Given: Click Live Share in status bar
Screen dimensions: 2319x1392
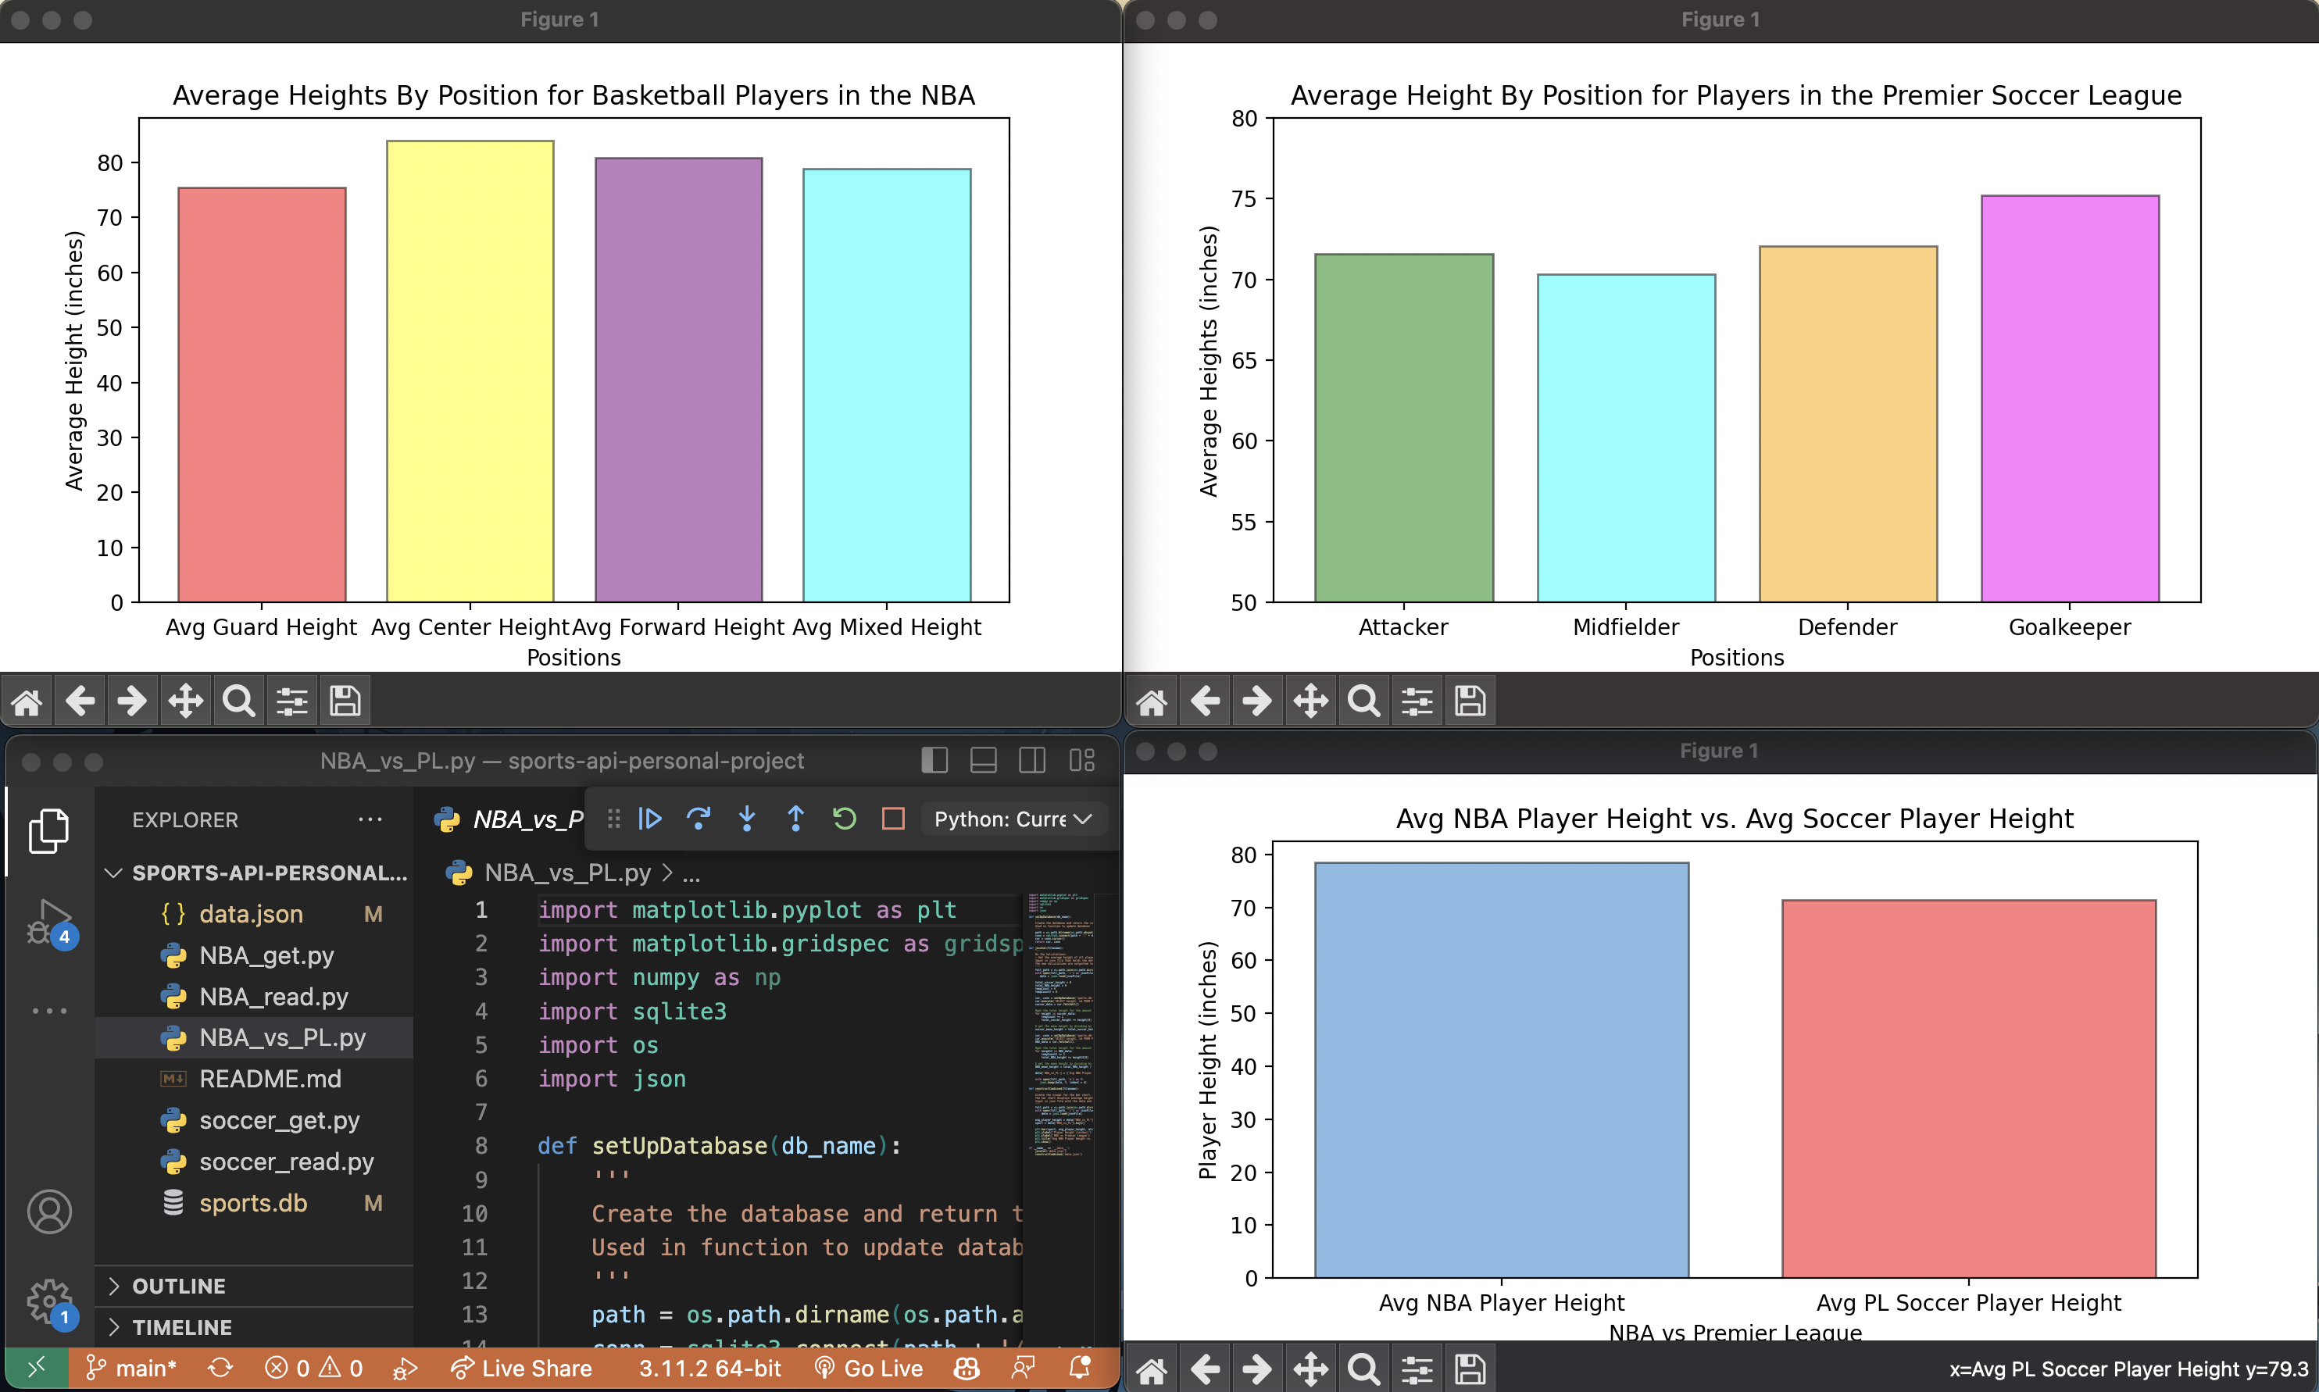Looking at the screenshot, I should coord(522,1368).
